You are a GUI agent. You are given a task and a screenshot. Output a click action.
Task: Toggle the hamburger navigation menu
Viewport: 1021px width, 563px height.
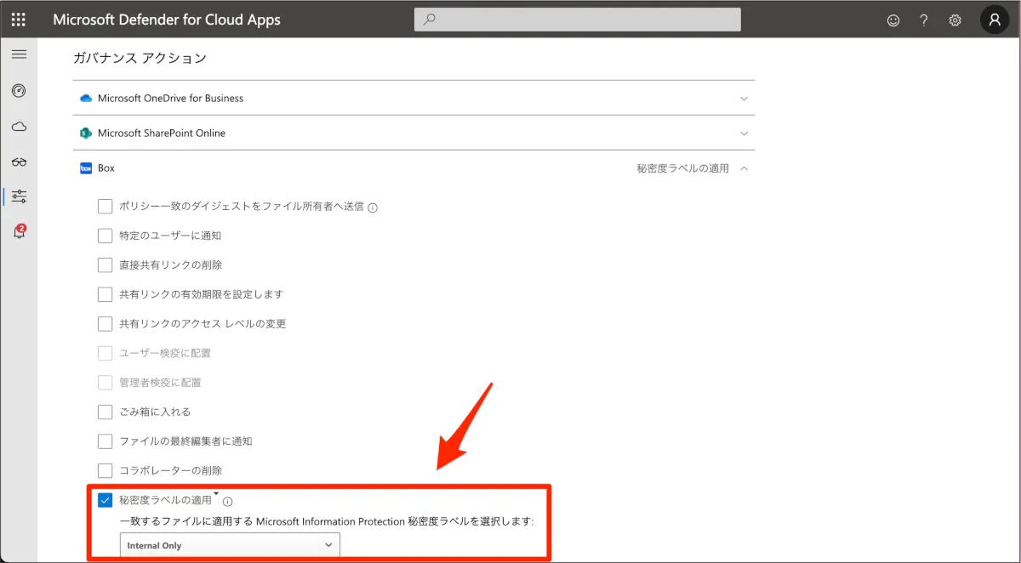click(x=19, y=54)
